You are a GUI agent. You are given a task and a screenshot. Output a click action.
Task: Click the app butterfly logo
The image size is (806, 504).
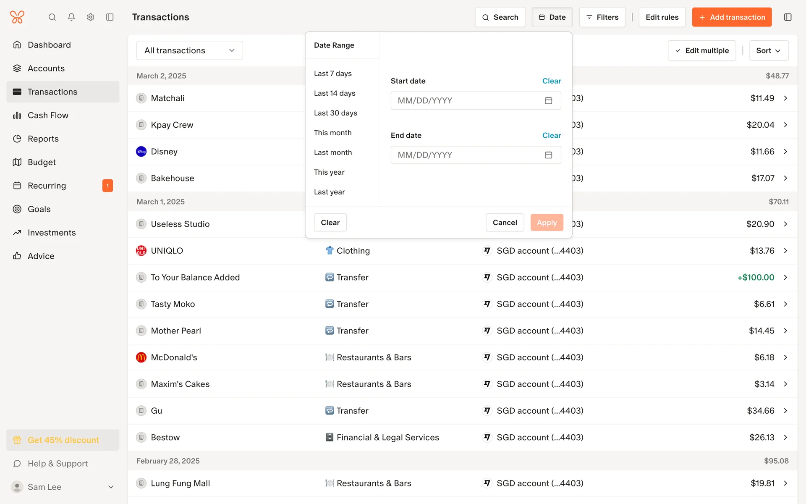point(17,17)
